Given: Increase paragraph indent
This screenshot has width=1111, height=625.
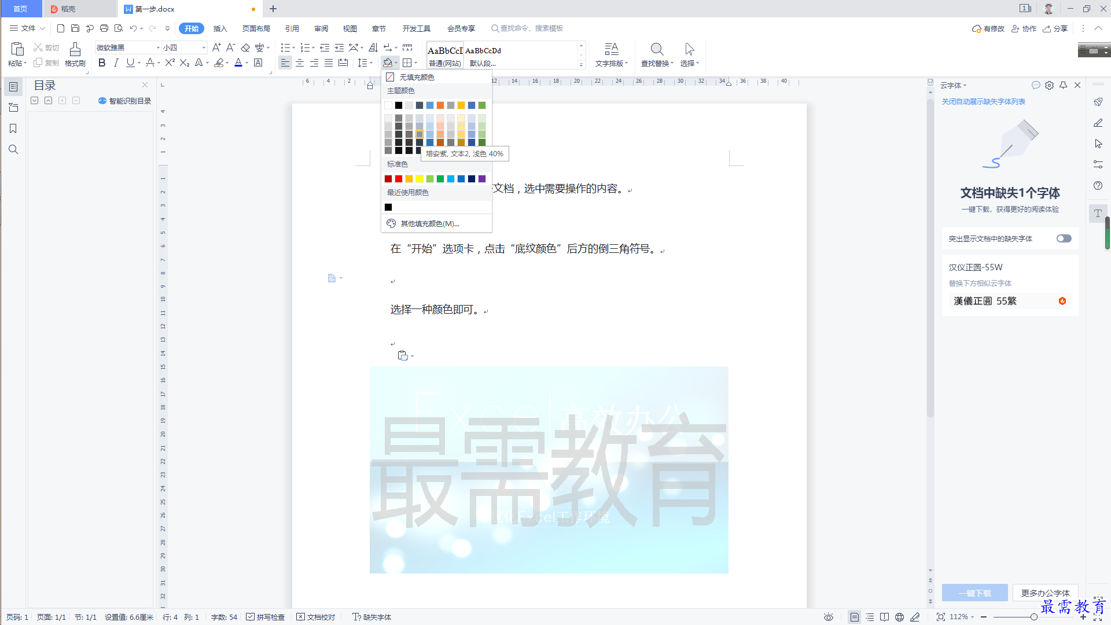Looking at the screenshot, I should coord(339,47).
